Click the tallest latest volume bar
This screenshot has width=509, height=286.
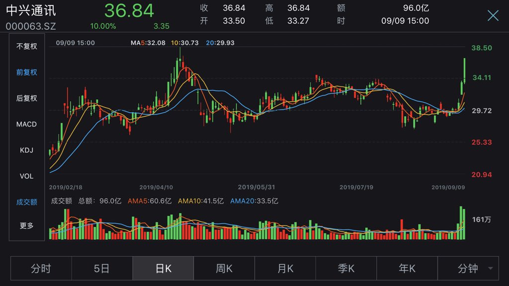pyautogui.click(x=461, y=223)
